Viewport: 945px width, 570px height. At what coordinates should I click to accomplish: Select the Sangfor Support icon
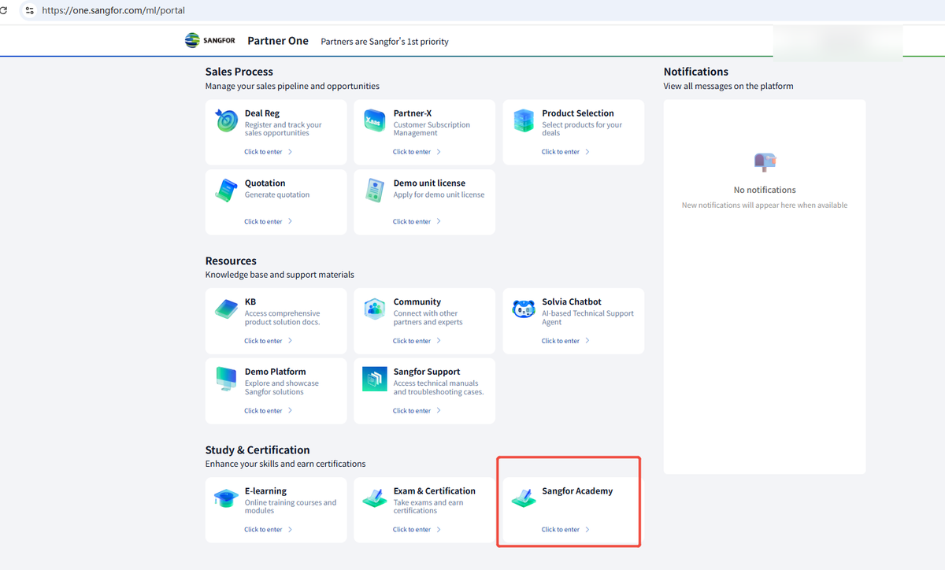click(x=375, y=379)
